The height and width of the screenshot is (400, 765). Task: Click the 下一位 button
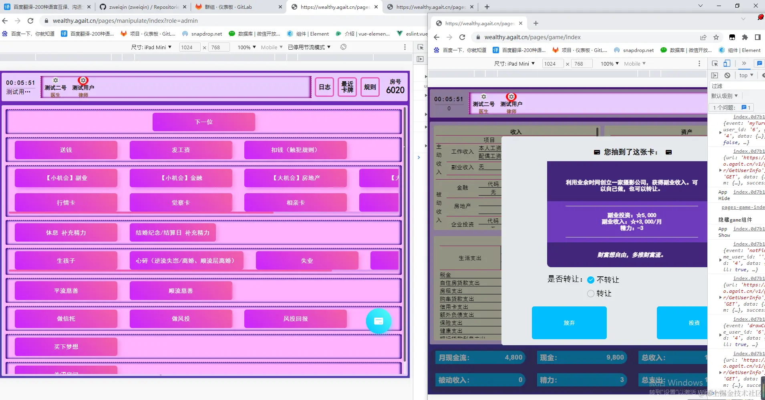coord(204,122)
